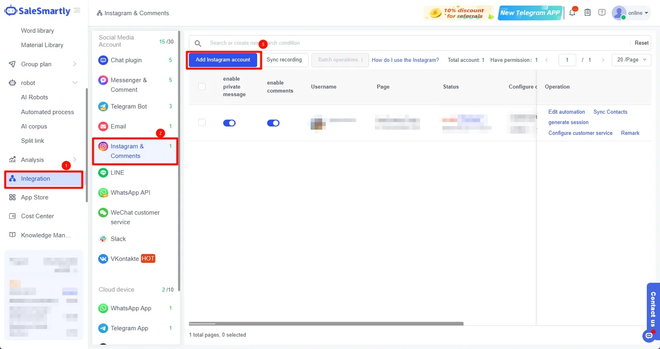Open WhatsApp App cloud device
The height and width of the screenshot is (349, 660).
(x=135, y=308)
